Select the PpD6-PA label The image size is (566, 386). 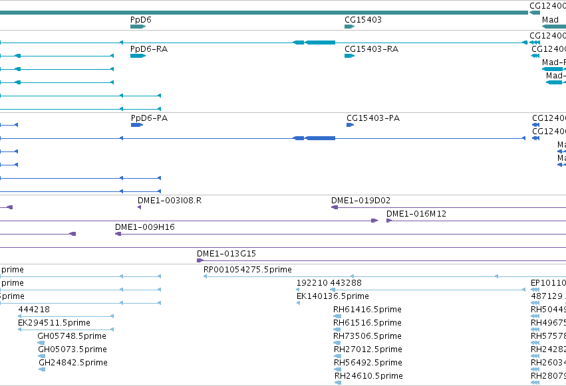150,118
